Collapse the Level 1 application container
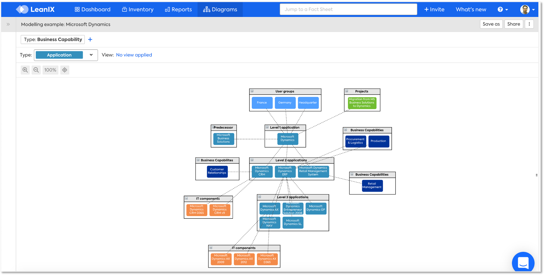 pos(267,127)
